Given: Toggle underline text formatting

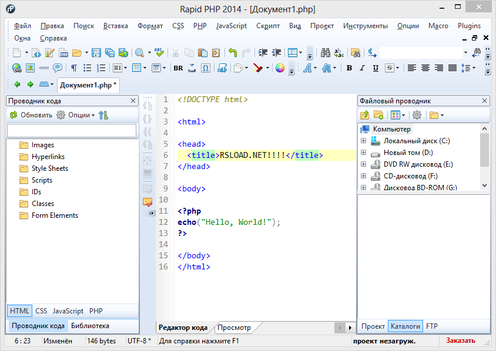Looking at the screenshot, I should coord(376,68).
